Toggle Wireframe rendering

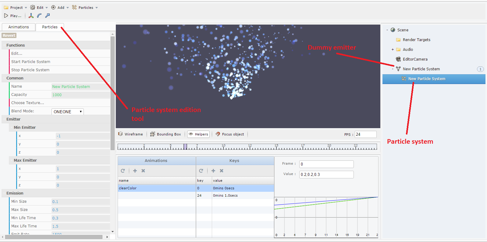click(130, 134)
